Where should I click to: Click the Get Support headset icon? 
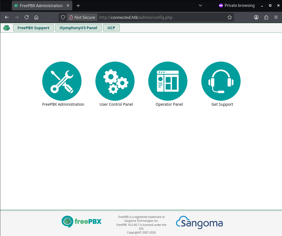221,81
